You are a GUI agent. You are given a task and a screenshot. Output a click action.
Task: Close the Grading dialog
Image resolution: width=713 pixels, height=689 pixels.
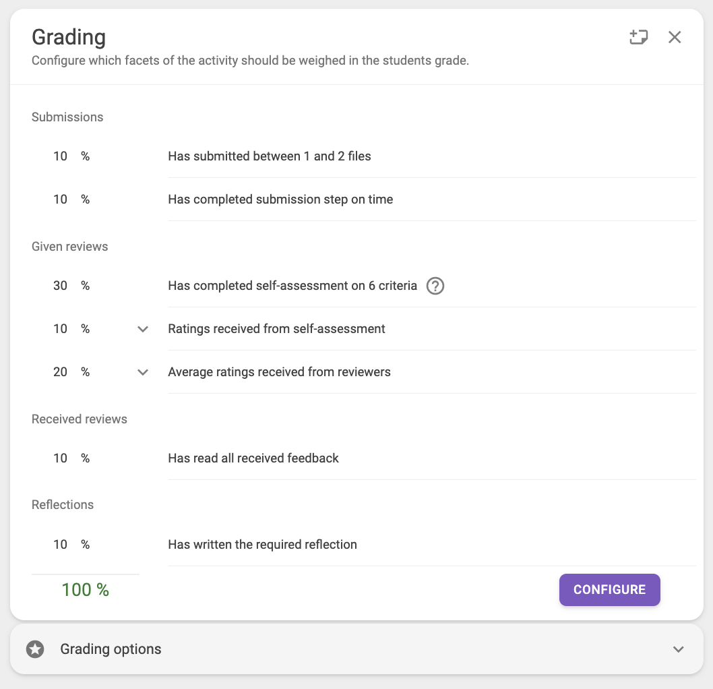(x=675, y=37)
